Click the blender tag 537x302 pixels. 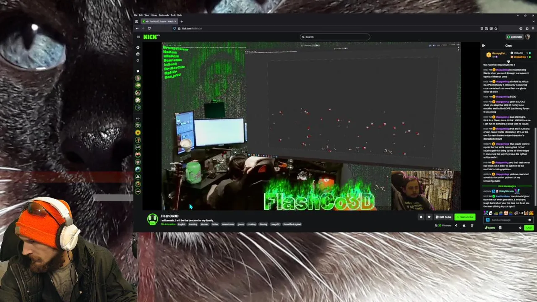tap(204, 224)
